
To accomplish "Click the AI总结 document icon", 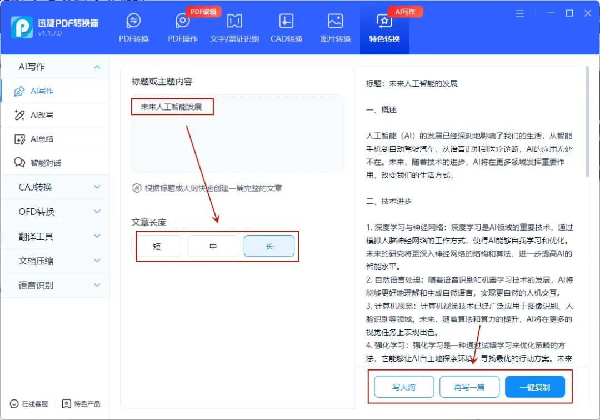I will [x=19, y=139].
